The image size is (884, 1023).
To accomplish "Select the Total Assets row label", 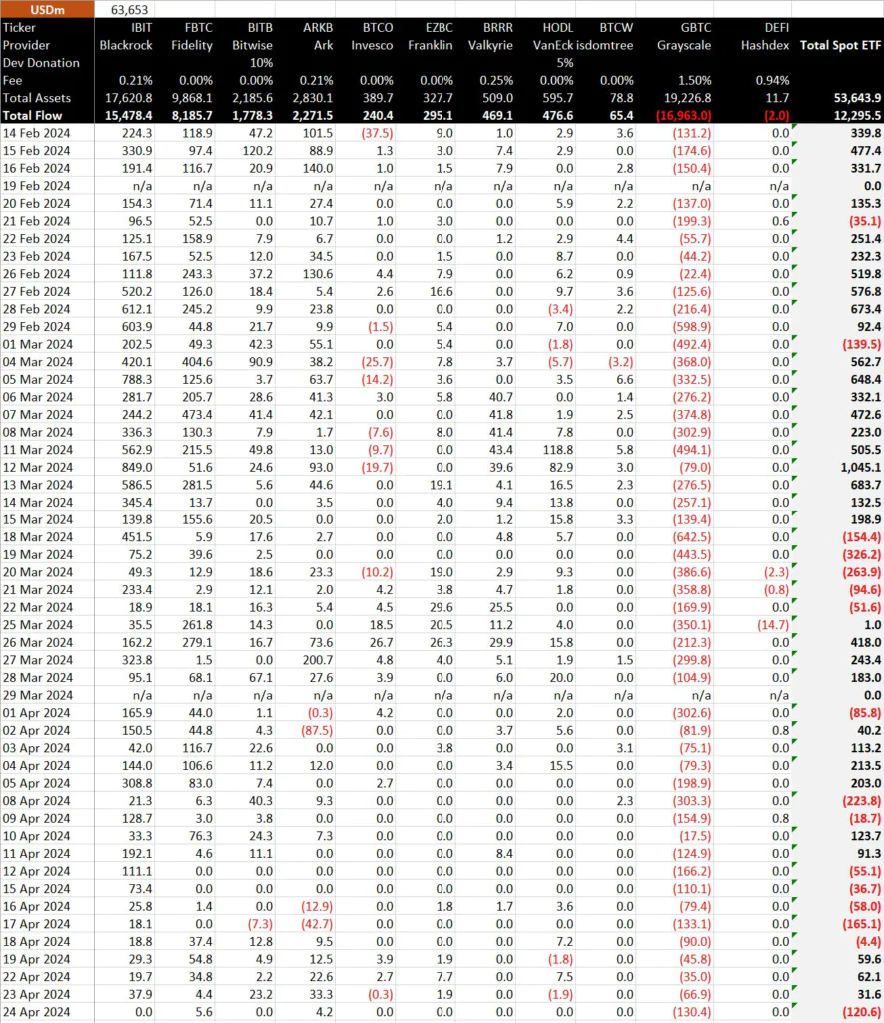I will 37,98.
